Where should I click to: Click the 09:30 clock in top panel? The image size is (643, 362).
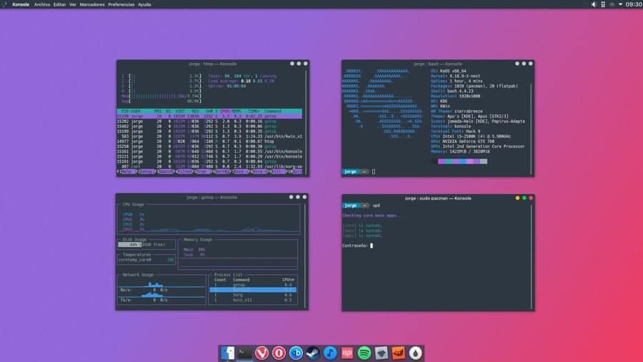point(634,4)
